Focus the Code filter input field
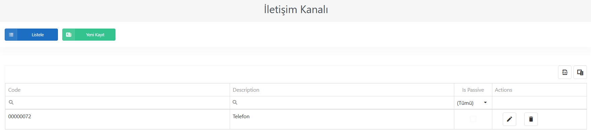The width and height of the screenshot is (591, 130). (118, 103)
